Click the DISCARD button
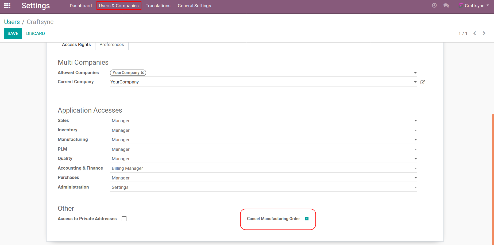The image size is (494, 245). pos(36,34)
